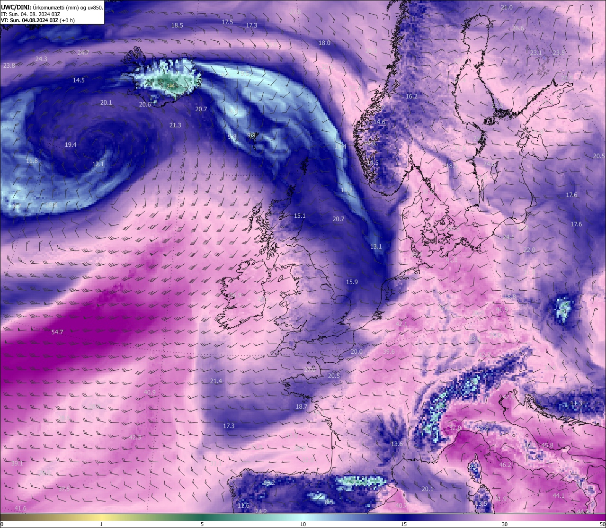This screenshot has width=606, height=528.
Task: Click the 'VT: Sun. 04.08.2024 03Z (+0 h)' line
Action: 38,20
